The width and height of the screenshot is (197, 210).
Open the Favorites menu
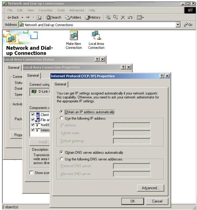pyautogui.click(x=45, y=10)
